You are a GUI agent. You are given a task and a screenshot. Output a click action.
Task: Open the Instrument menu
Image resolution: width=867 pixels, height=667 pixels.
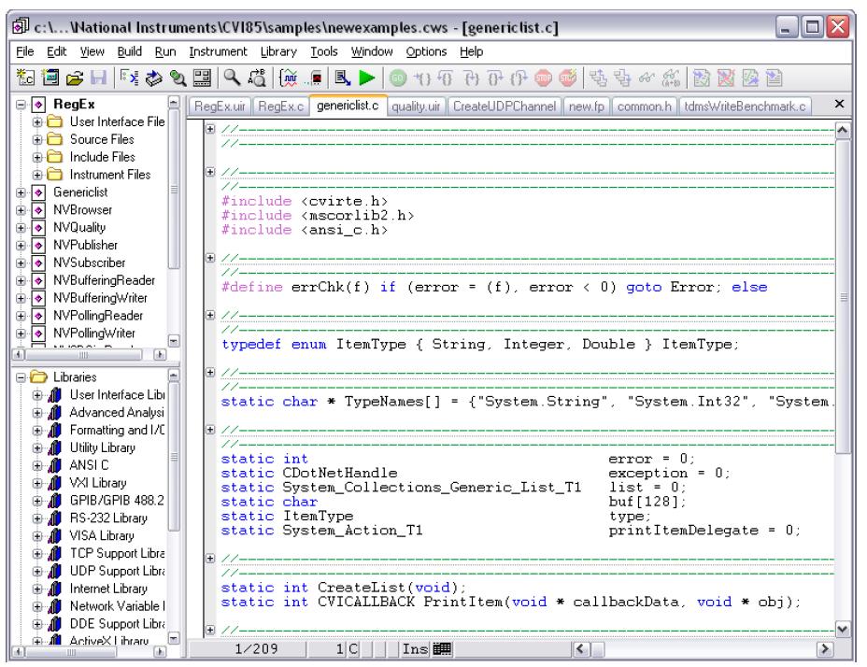click(218, 51)
